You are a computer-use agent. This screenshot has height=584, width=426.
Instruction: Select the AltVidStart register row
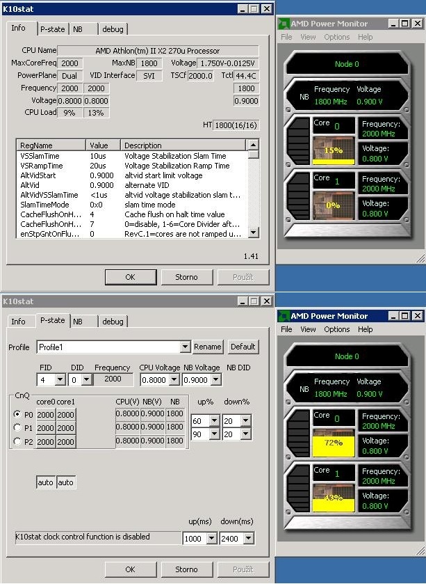tap(132, 175)
